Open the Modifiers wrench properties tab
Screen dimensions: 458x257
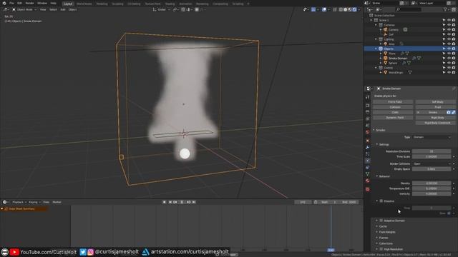(x=368, y=148)
